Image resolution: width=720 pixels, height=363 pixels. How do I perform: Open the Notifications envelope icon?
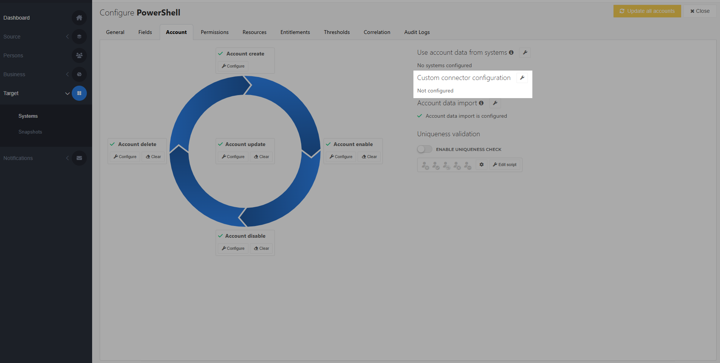79,158
